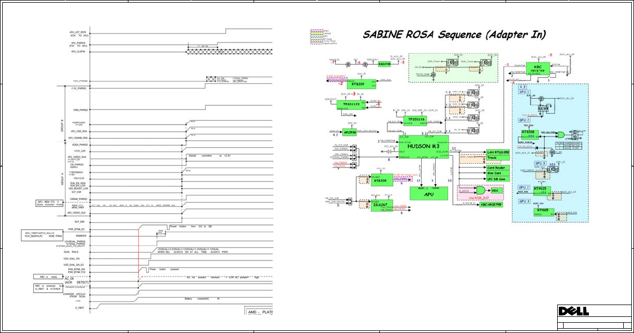Click the Power button from EC annotation

pyautogui.click(x=191, y=226)
